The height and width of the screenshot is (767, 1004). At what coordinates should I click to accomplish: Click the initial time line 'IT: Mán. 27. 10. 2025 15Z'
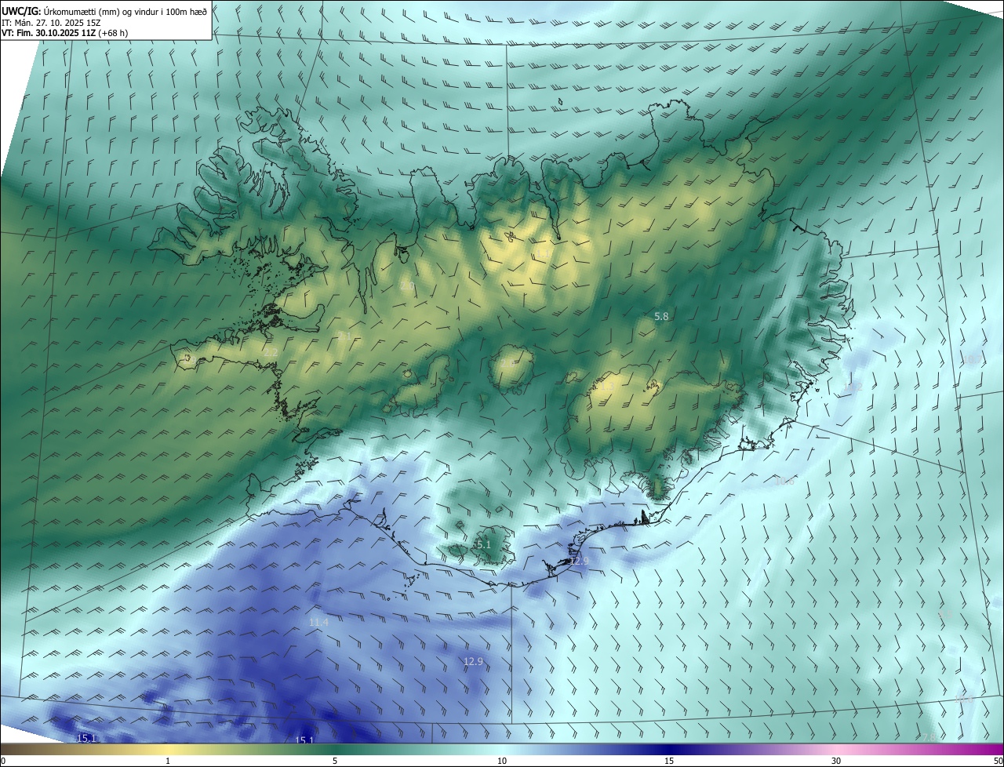click(51, 23)
